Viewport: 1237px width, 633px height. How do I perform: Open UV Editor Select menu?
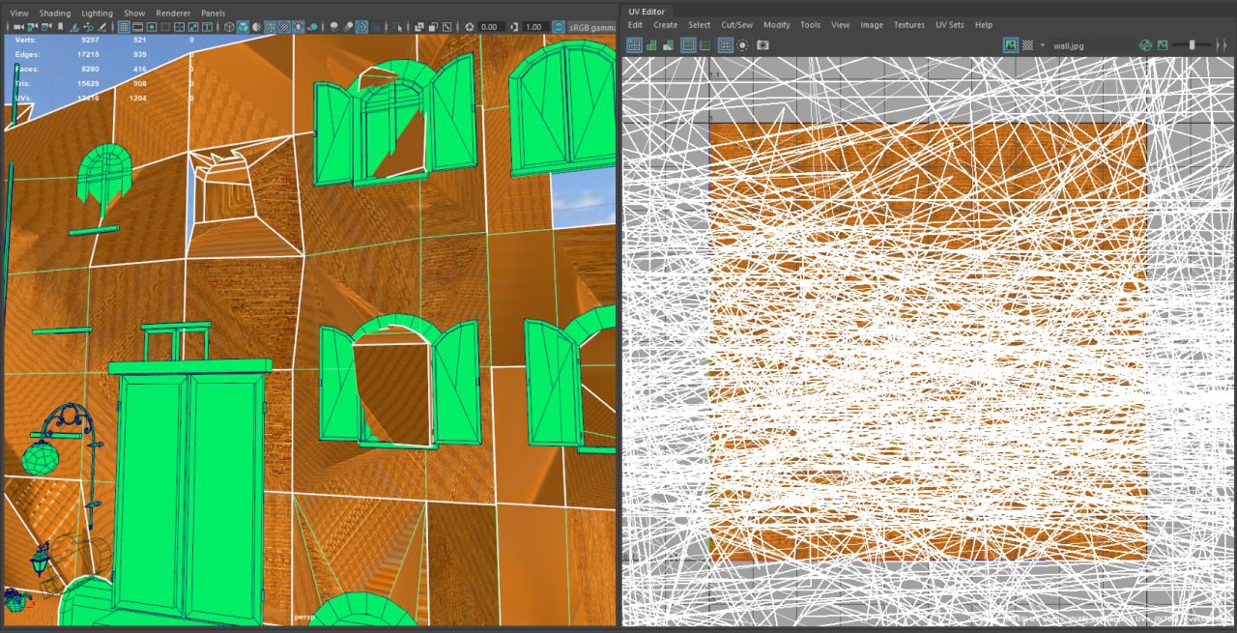[699, 25]
